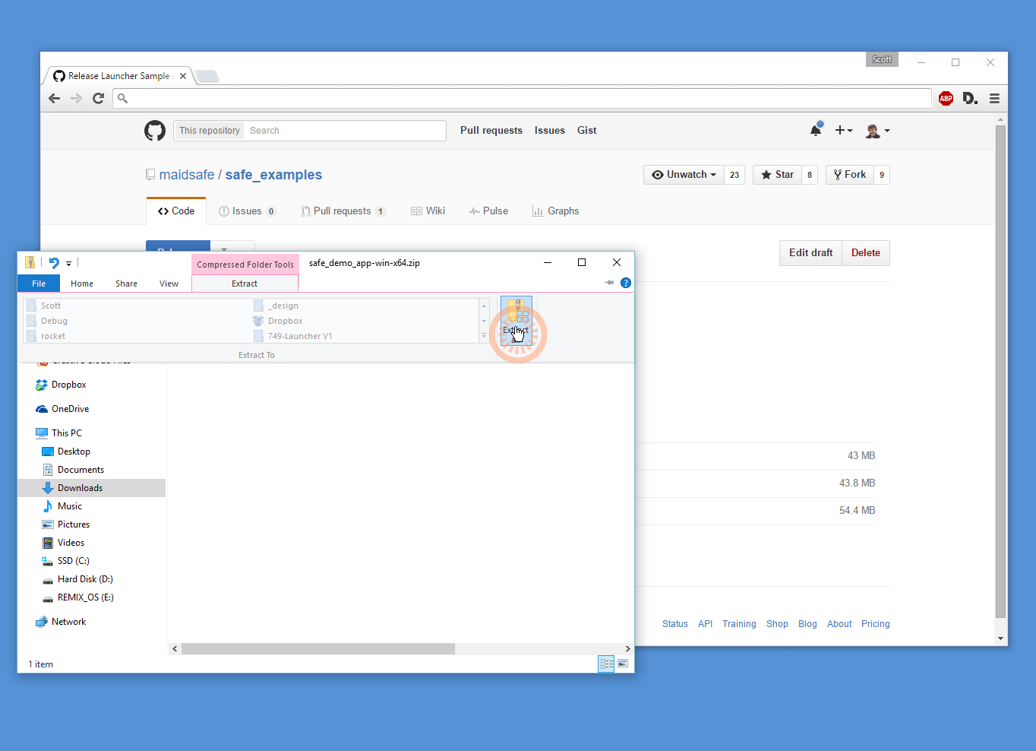Open Gist in GitHub header
This screenshot has width=1036, height=751.
click(x=587, y=131)
